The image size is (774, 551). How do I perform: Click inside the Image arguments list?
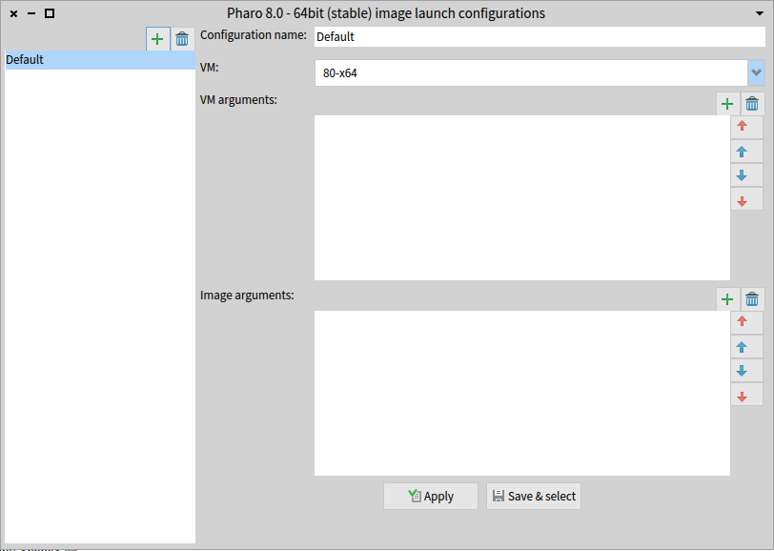522,394
